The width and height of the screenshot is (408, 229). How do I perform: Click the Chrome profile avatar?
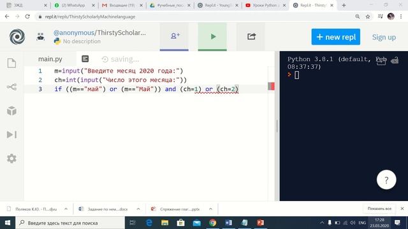391,17
